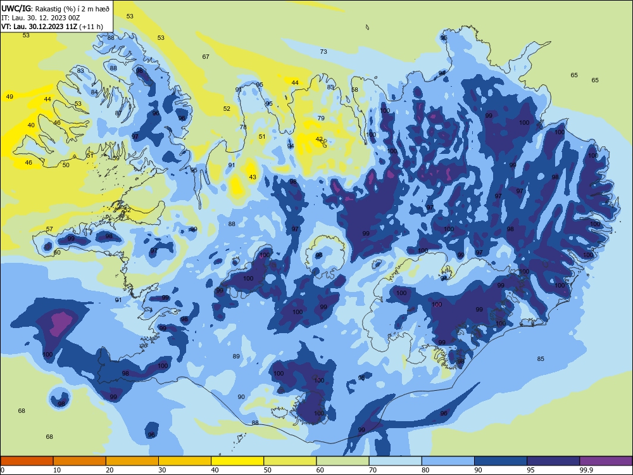Click the map value '73' in the north

[x=323, y=52]
